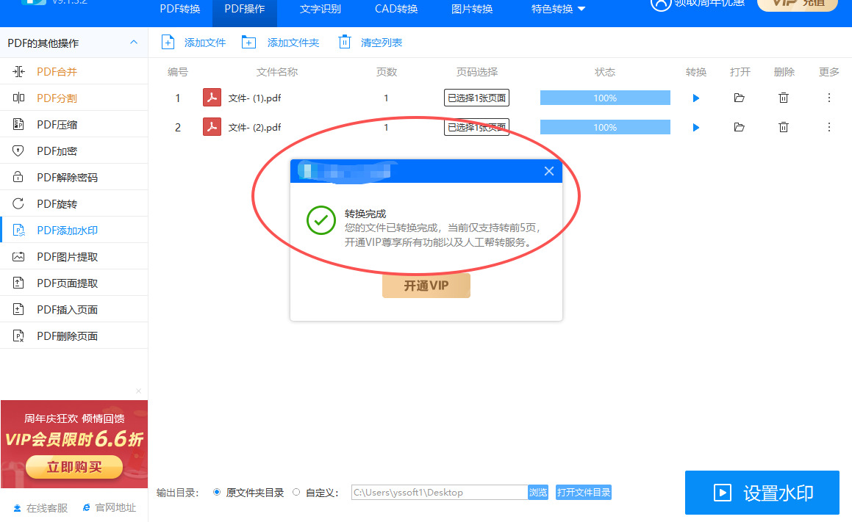Open more options for 文件- (1).pdf
This screenshot has width=852, height=522.
[828, 98]
